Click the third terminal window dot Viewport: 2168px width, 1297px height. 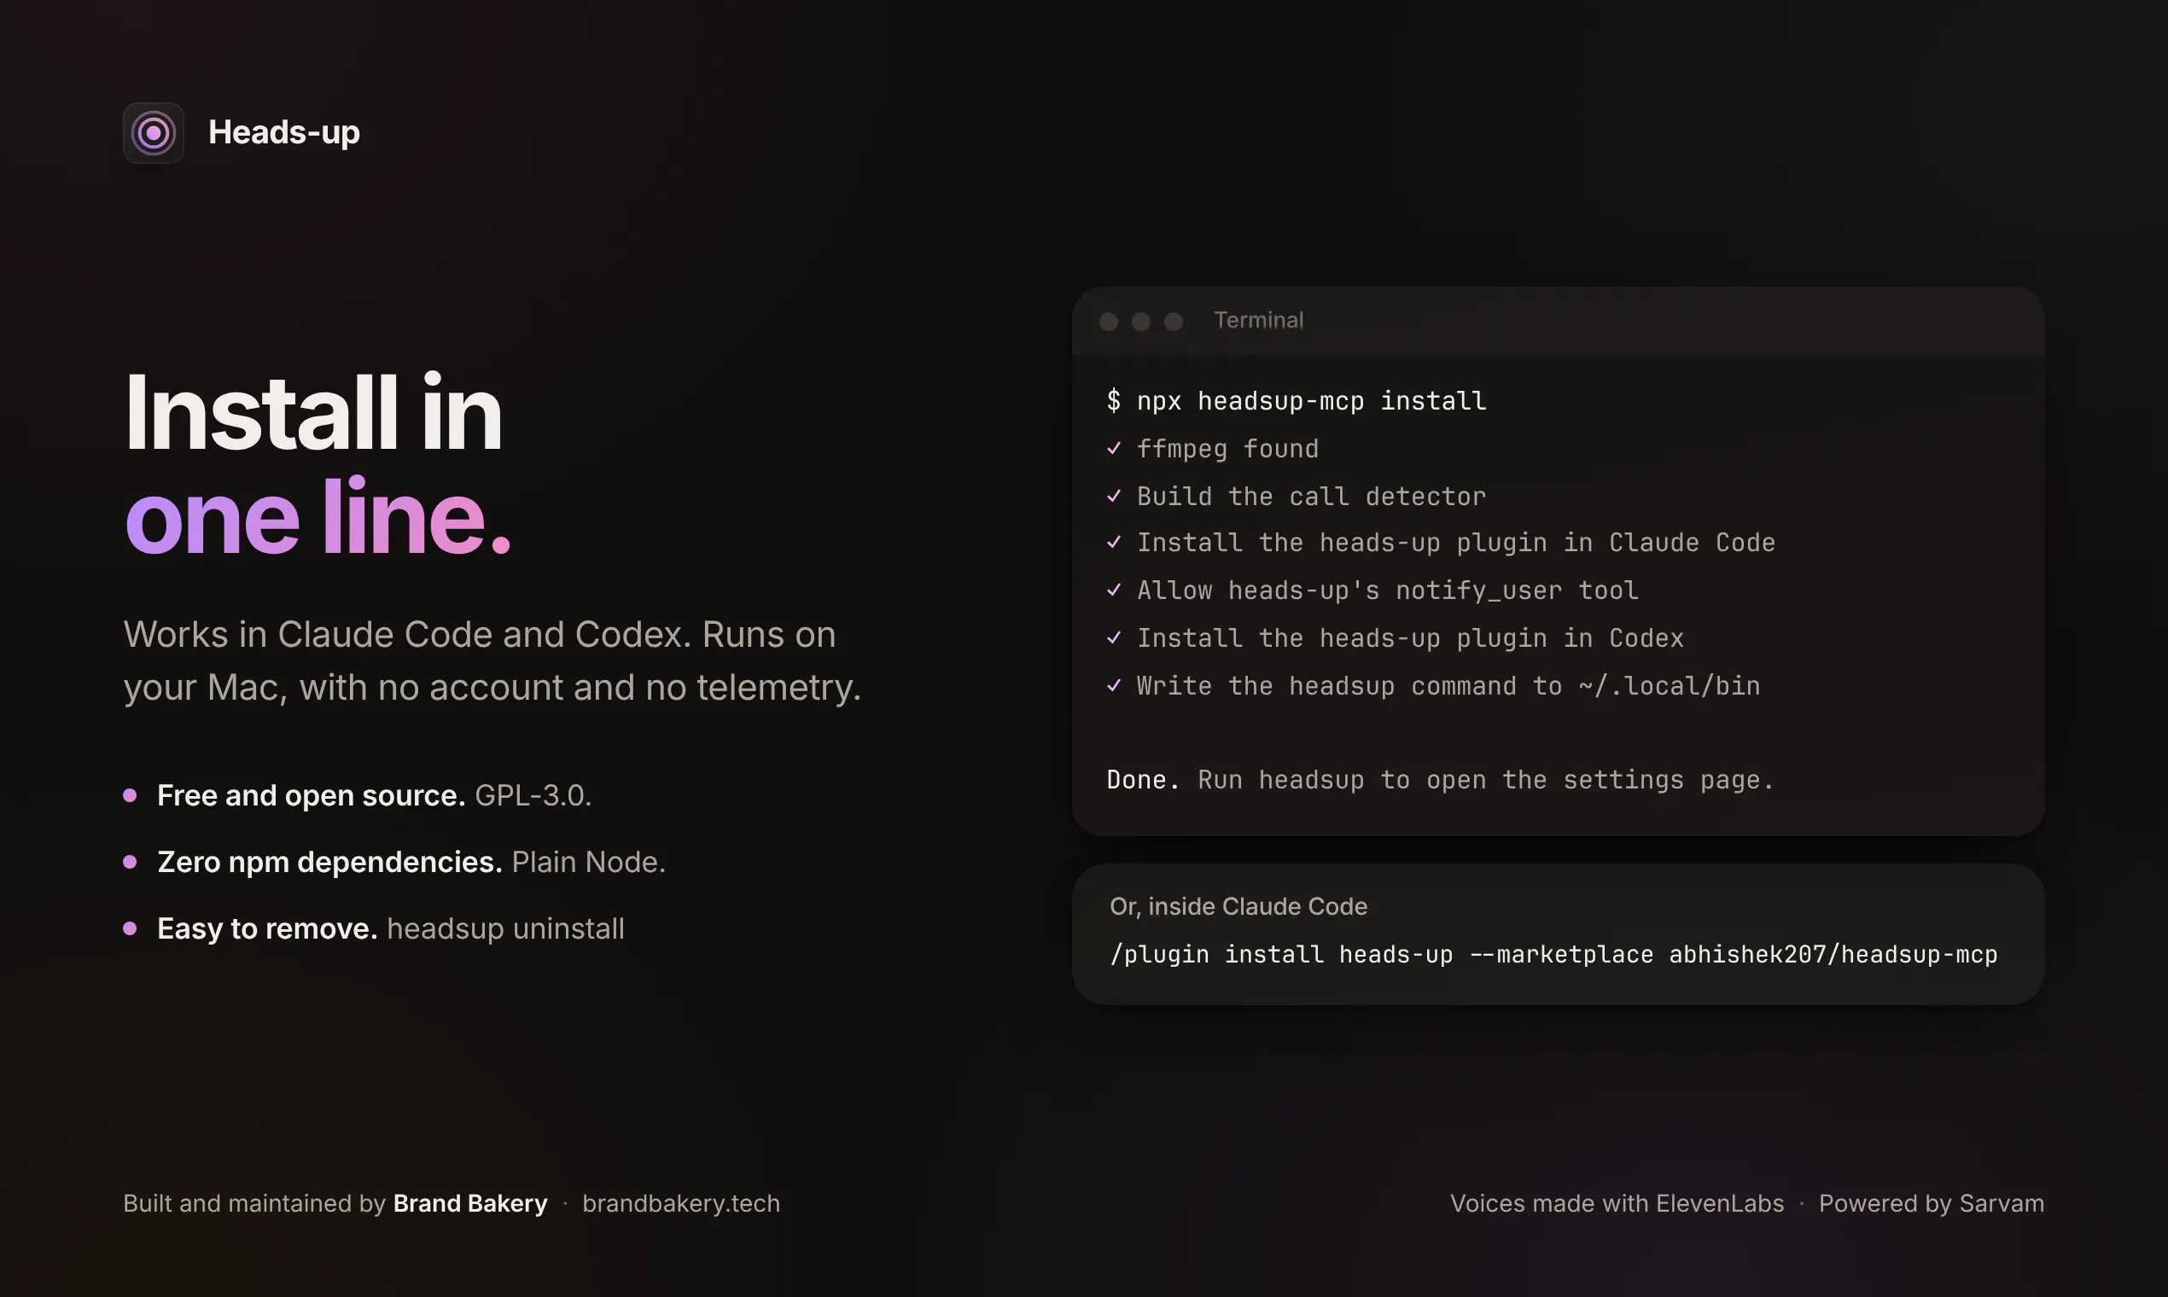(1173, 322)
